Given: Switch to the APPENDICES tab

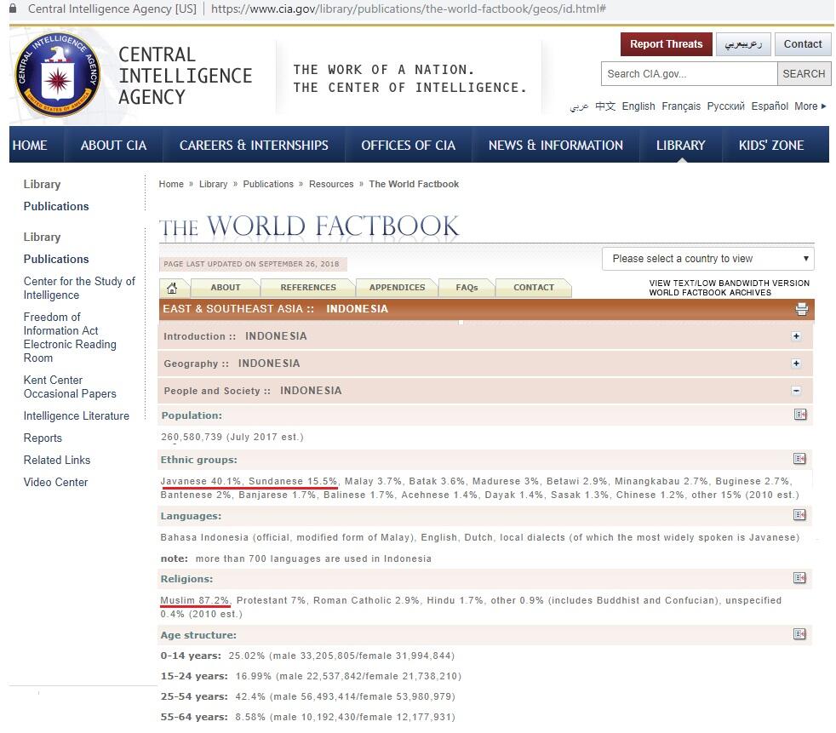Looking at the screenshot, I should coord(398,288).
